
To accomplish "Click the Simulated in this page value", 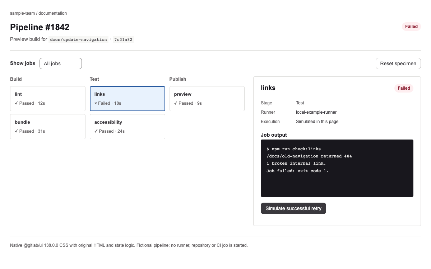I will 317,122.
